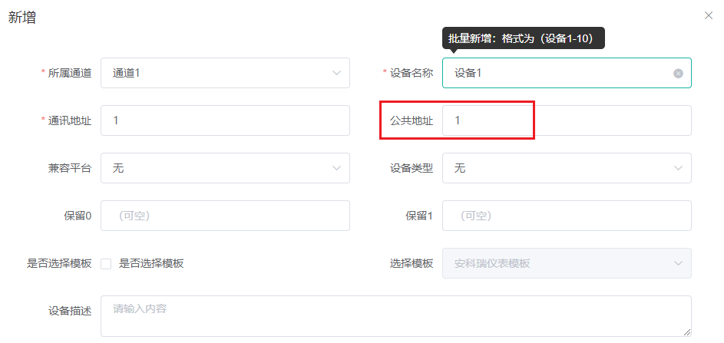Screen dimensions: 724x343
Task: Clear the 设备名称 field using the clear icon
Action: [678, 73]
